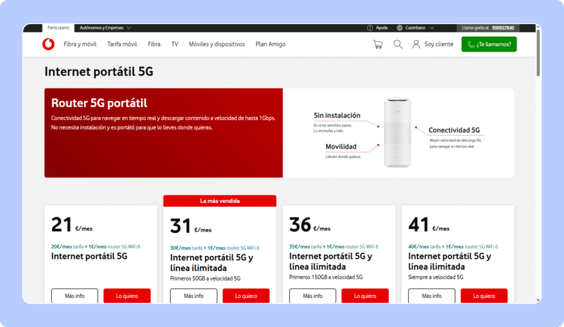Click the Ayuda help icon
This screenshot has height=327, width=564.
click(x=370, y=27)
